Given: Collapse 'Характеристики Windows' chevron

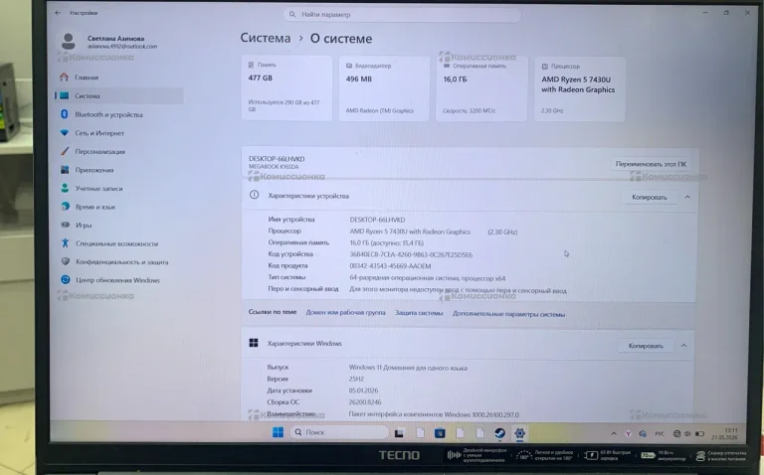Looking at the screenshot, I should coord(683,346).
